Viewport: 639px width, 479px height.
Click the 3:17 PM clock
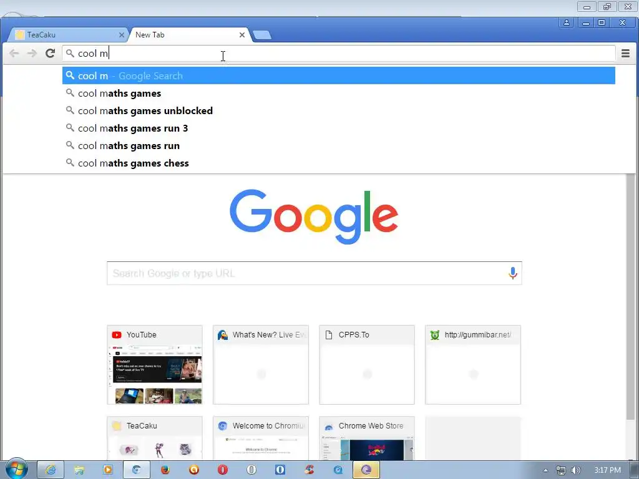tap(608, 470)
